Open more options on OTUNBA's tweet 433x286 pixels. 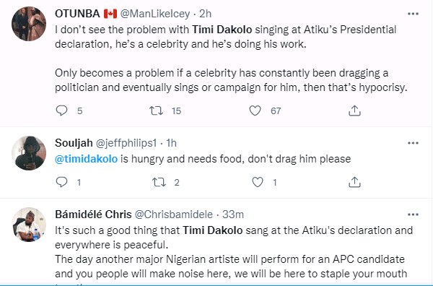(413, 14)
